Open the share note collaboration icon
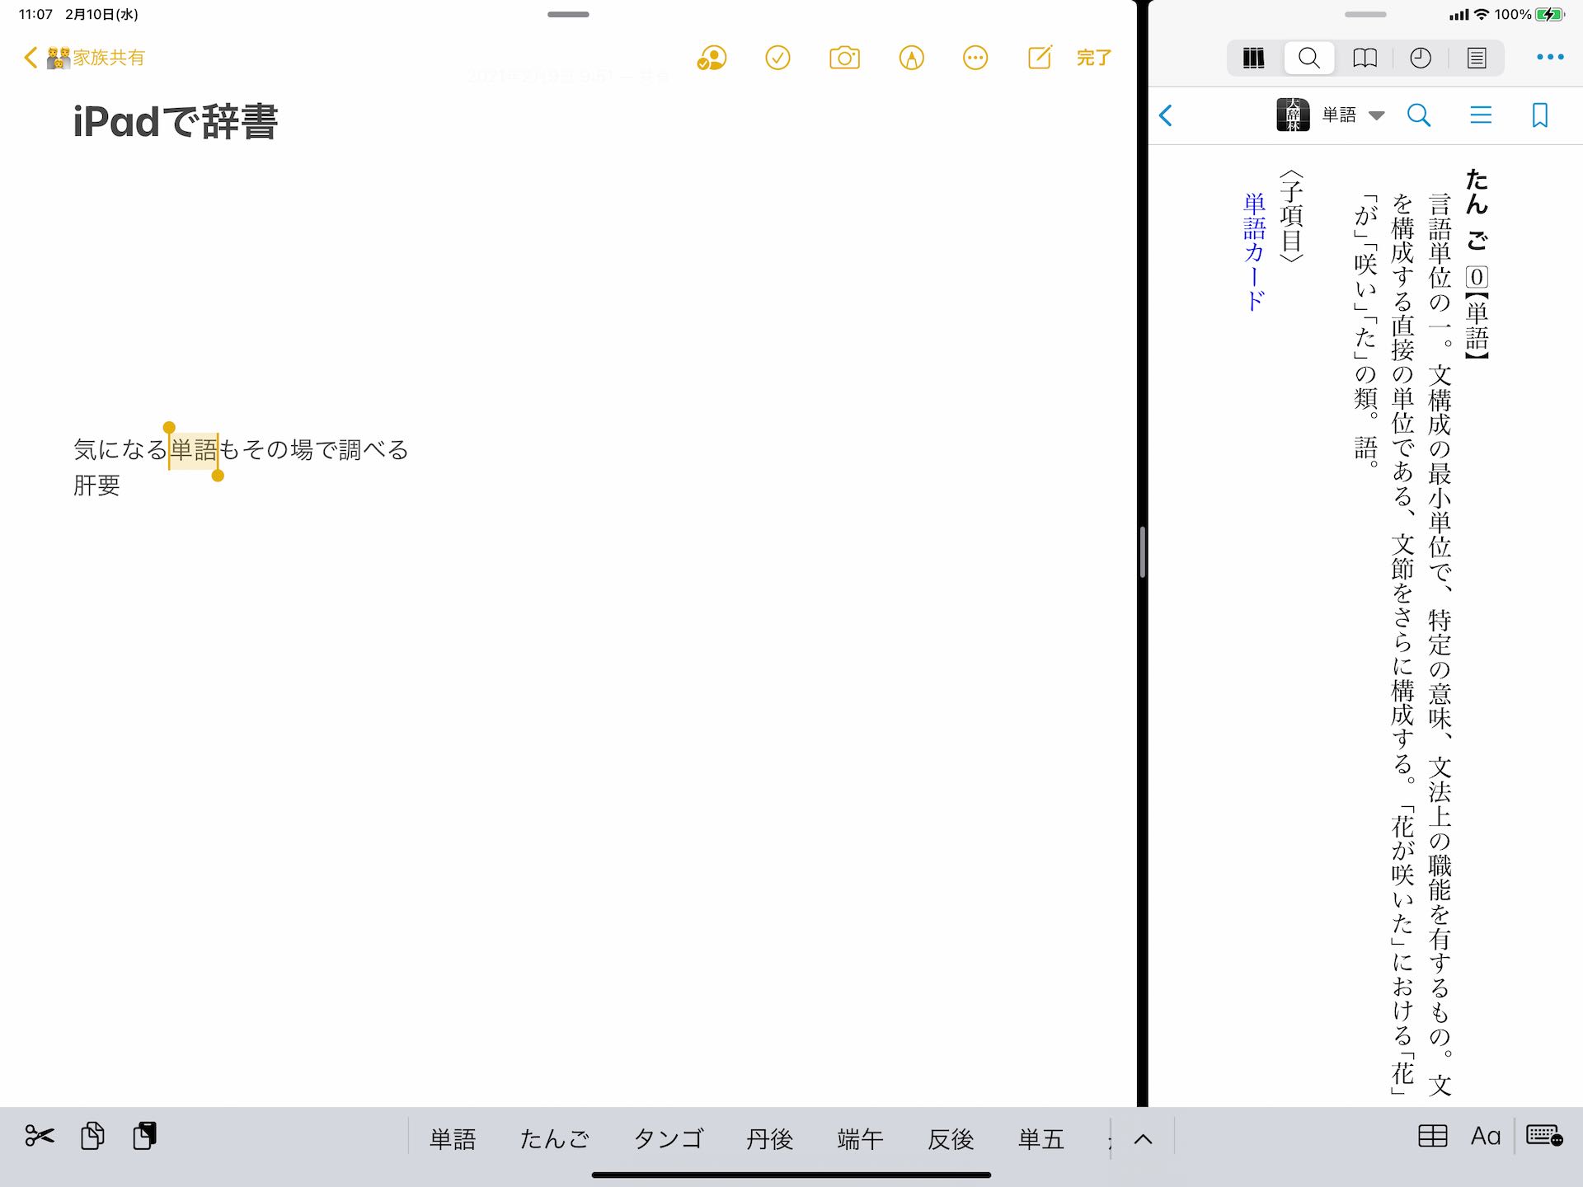 [x=712, y=58]
